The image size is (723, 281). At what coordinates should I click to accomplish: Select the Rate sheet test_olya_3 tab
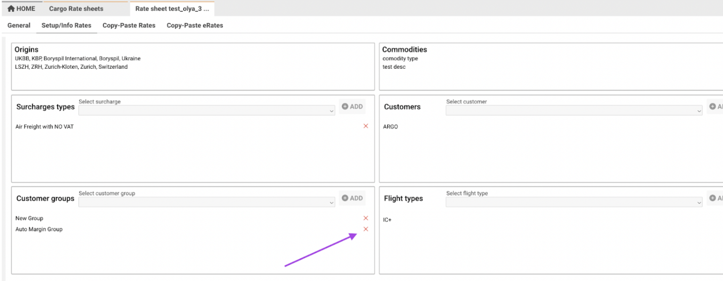(x=172, y=9)
